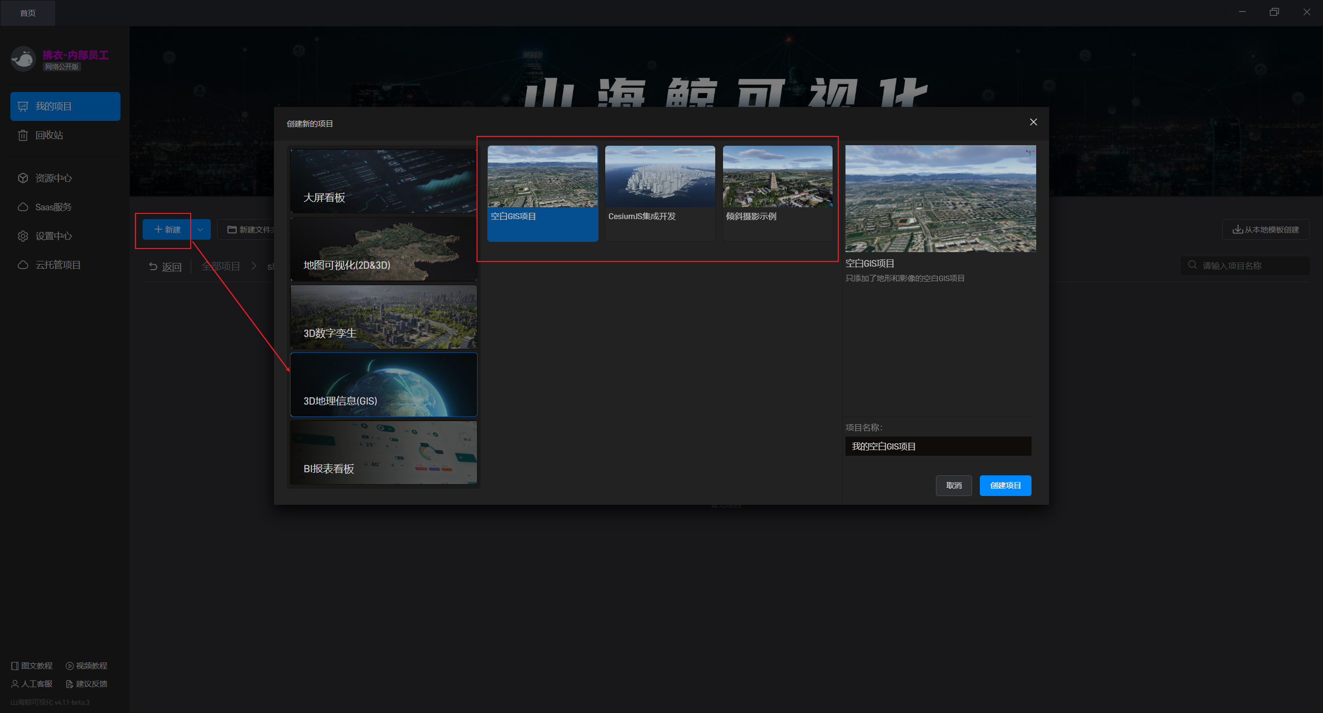The image size is (1323, 713).
Task: Select 大屏看板 project category
Action: [x=383, y=181]
